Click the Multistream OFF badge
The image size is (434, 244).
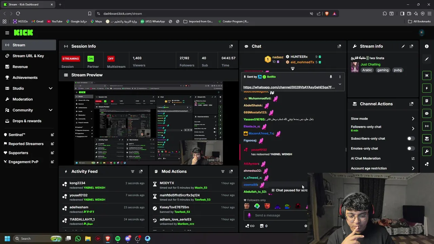click(111, 59)
